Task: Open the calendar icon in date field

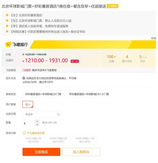Action: [58, 114]
